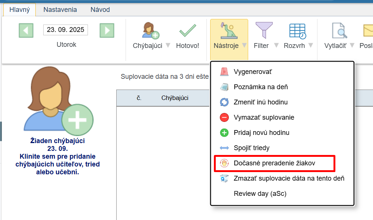The height and width of the screenshot is (220, 373).
Task: Click the Vytlačiť print preview icon
Action: [339, 30]
